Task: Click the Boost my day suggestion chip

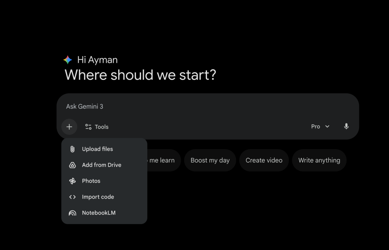Action: [x=210, y=160]
